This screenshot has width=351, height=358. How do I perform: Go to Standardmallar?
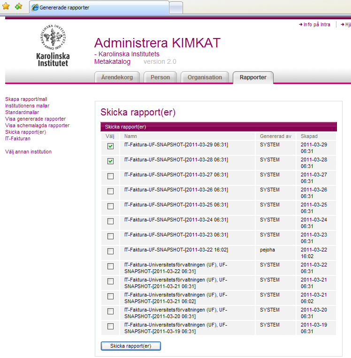click(x=22, y=112)
